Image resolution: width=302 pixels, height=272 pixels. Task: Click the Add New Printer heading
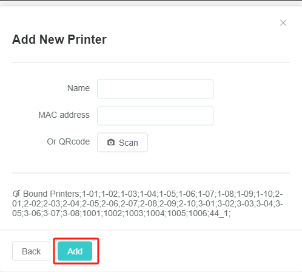[59, 39]
